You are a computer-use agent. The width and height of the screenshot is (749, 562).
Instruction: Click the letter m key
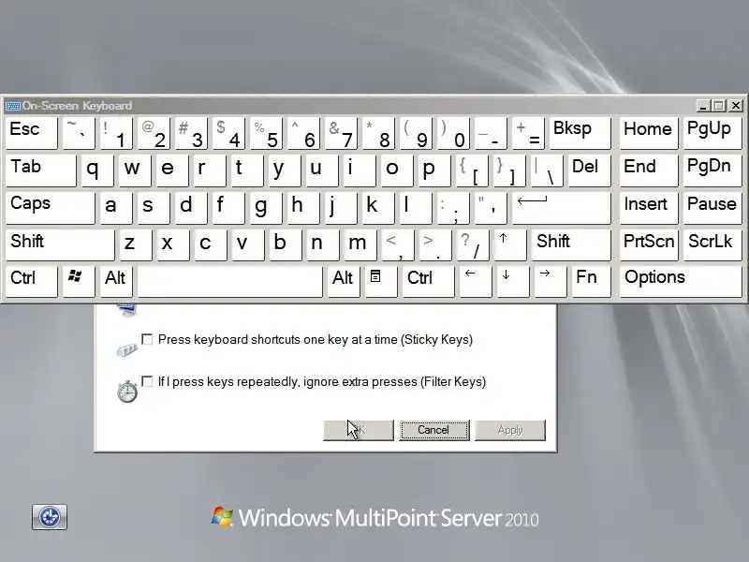[x=360, y=245]
